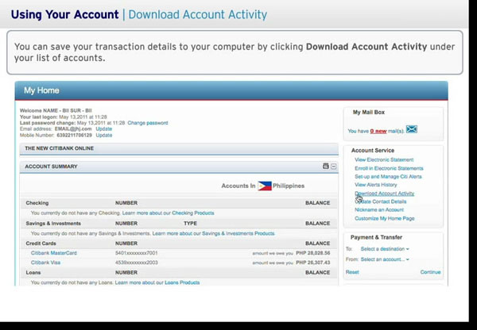Update the email address
The image size is (477, 330).
tap(104, 129)
